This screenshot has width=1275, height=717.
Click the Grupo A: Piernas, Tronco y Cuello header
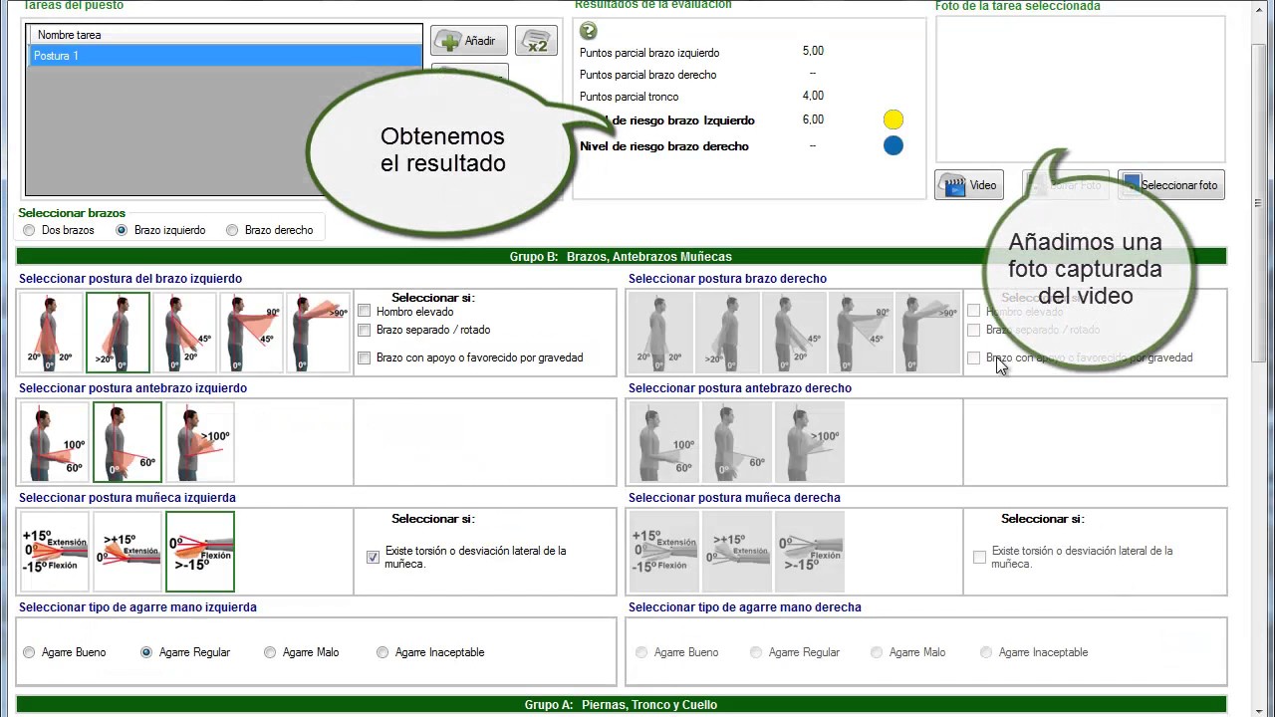point(622,705)
